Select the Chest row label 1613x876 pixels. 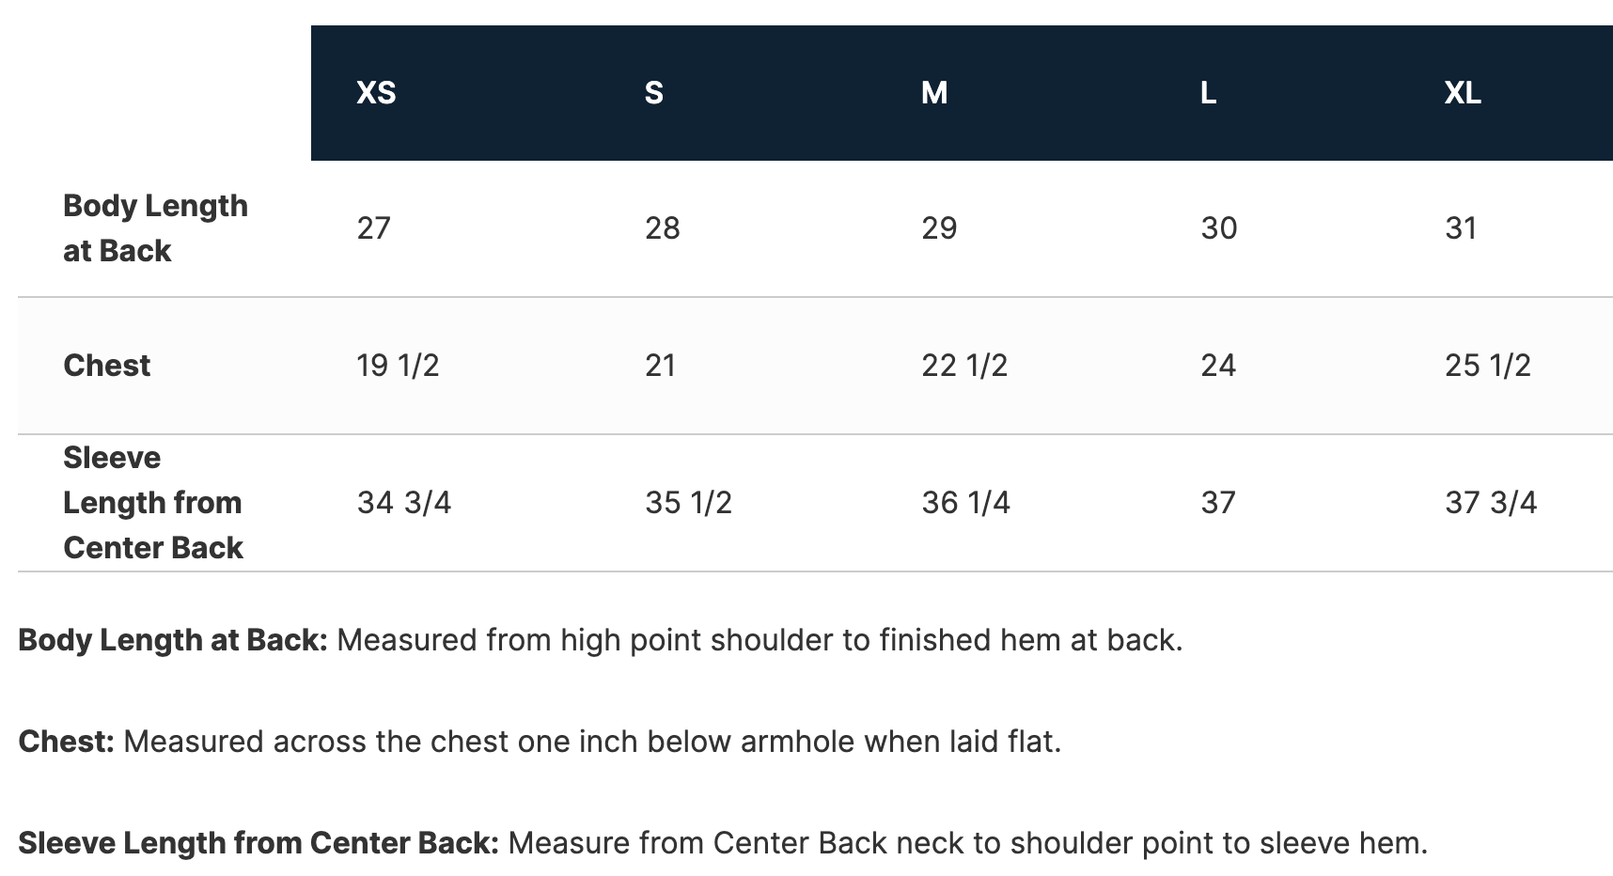click(x=106, y=365)
